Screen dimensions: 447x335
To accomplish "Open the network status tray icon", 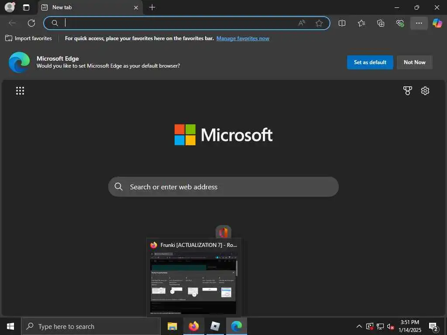I will (x=380, y=326).
